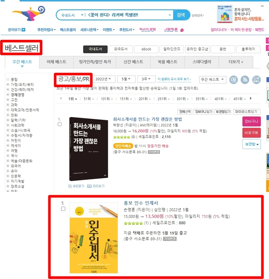This screenshot has height=279, width=269.
Task: Click the 전체선택 select-all button
Action: pos(185,112)
